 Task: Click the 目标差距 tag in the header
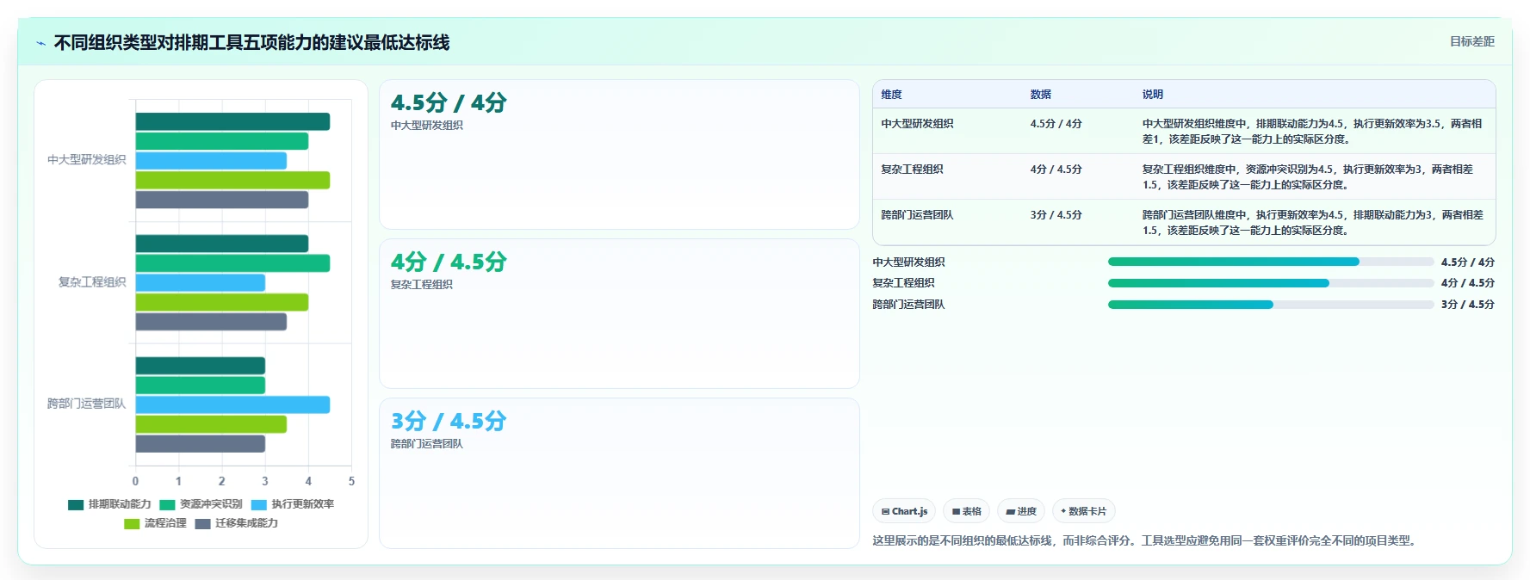click(1471, 41)
